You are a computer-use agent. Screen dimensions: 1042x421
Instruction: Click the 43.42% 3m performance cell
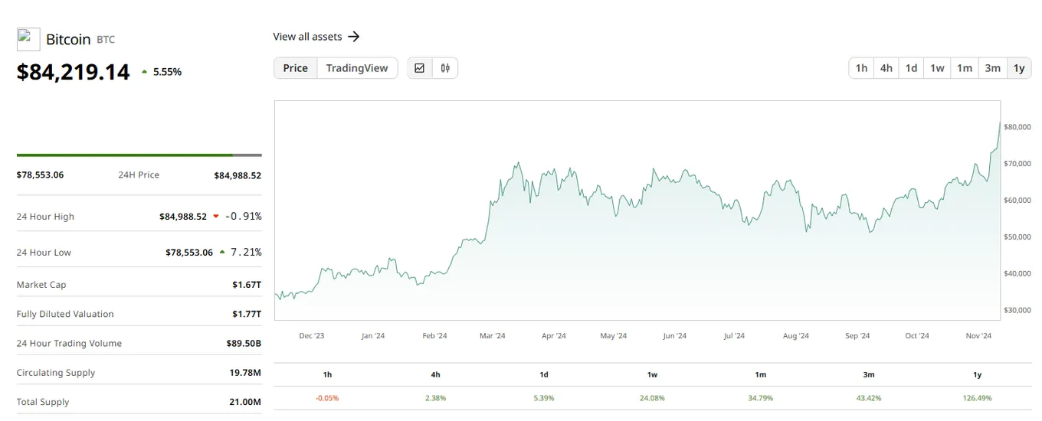[x=869, y=398]
